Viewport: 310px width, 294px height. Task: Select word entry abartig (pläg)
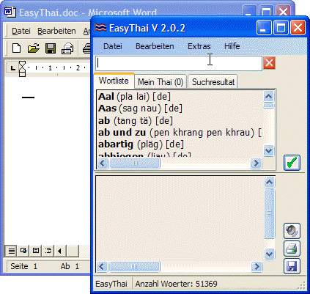click(141, 144)
